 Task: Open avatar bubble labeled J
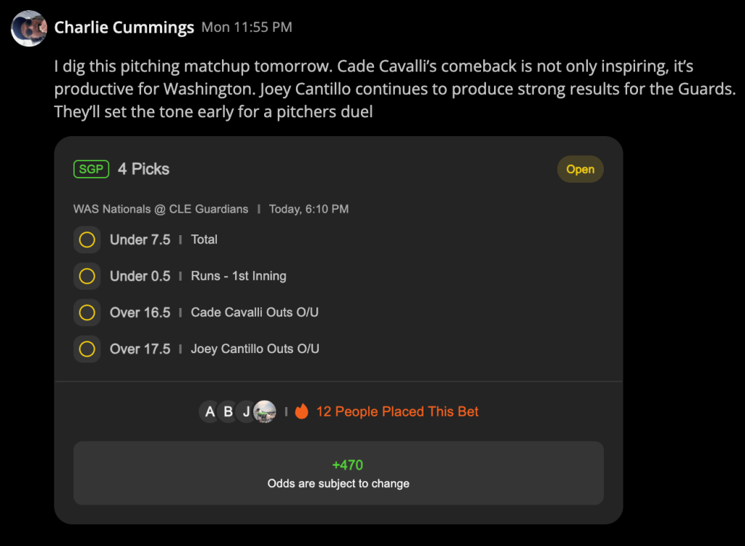tap(246, 411)
